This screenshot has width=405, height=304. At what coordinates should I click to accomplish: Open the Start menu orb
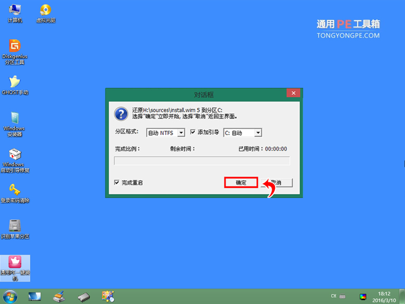pos(10,297)
